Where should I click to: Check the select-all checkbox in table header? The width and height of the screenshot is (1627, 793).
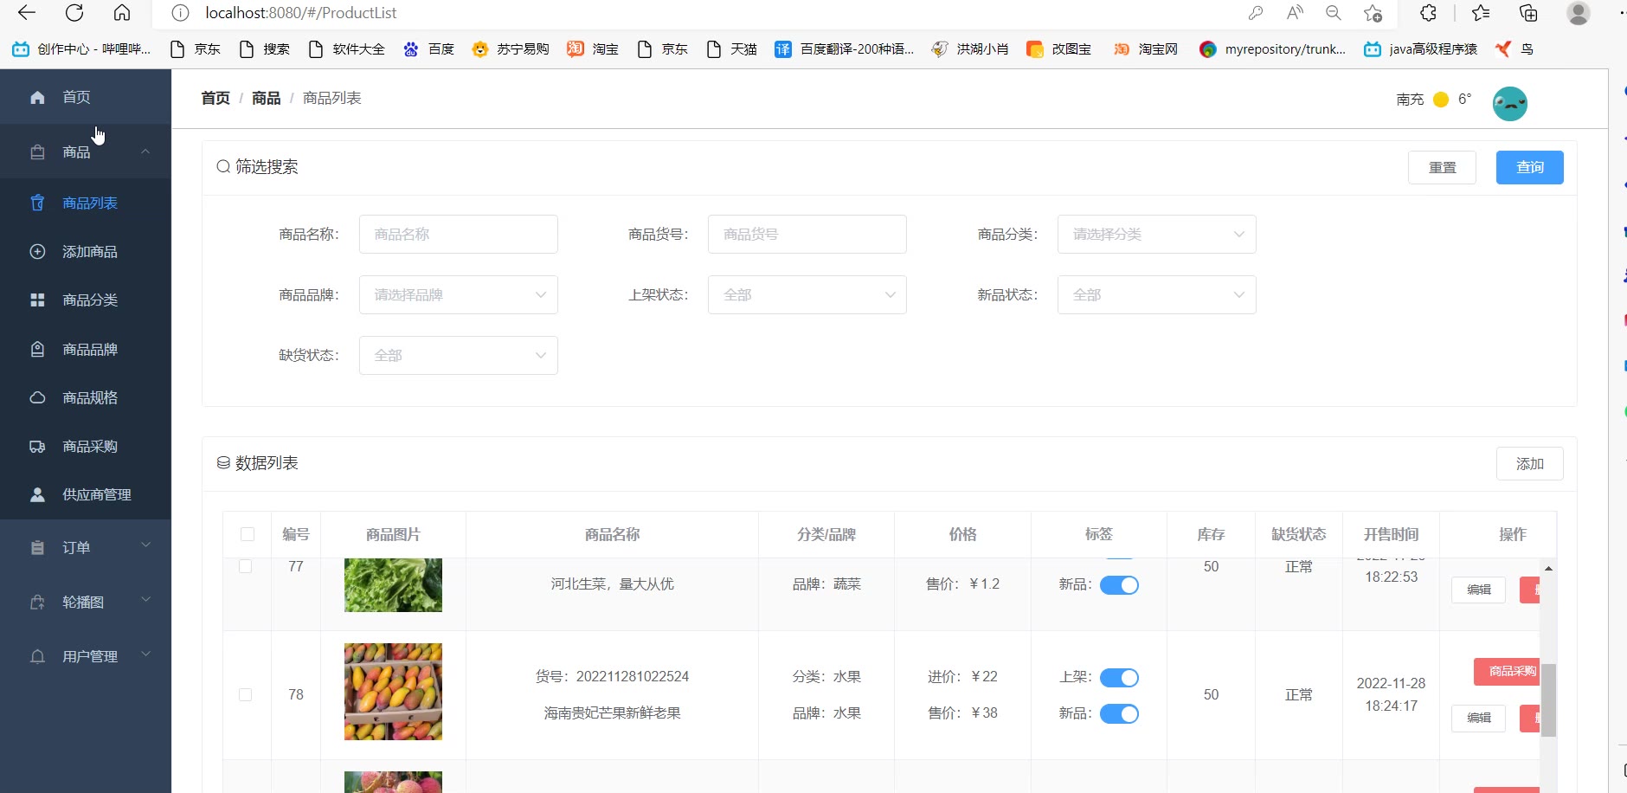[248, 534]
